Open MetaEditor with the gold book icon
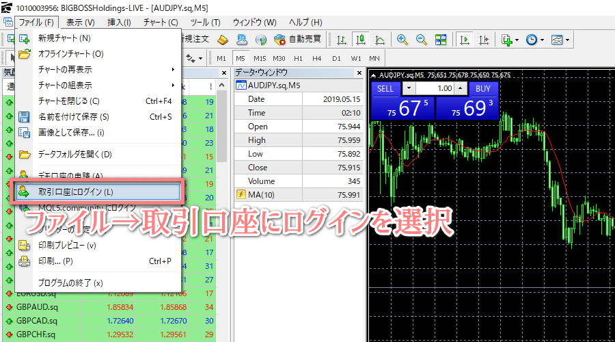Image resolution: width=615 pixels, height=342 pixels. [223, 40]
